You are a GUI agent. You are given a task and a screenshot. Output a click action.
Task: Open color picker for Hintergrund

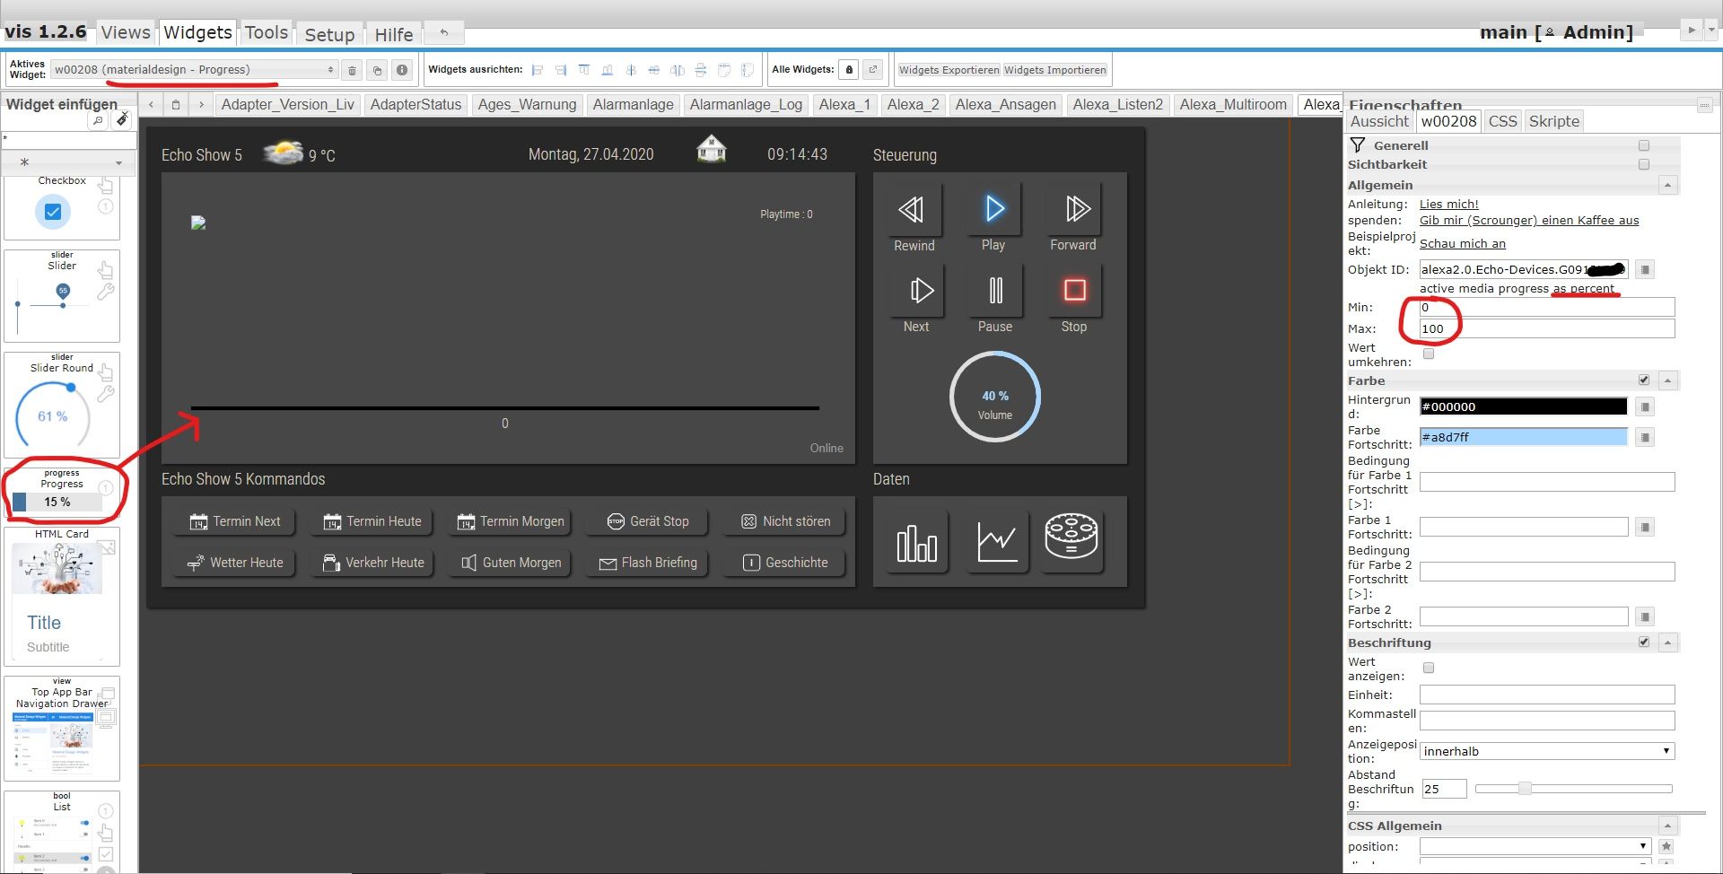[1645, 406]
